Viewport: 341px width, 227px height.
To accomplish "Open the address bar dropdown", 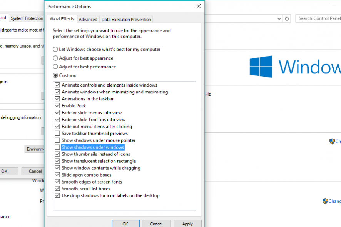I will click(x=279, y=18).
